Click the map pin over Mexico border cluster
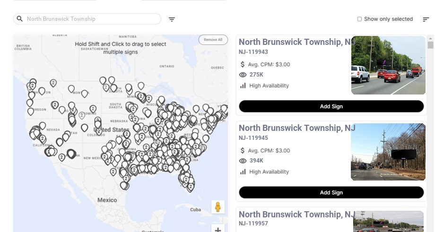 click(123, 185)
